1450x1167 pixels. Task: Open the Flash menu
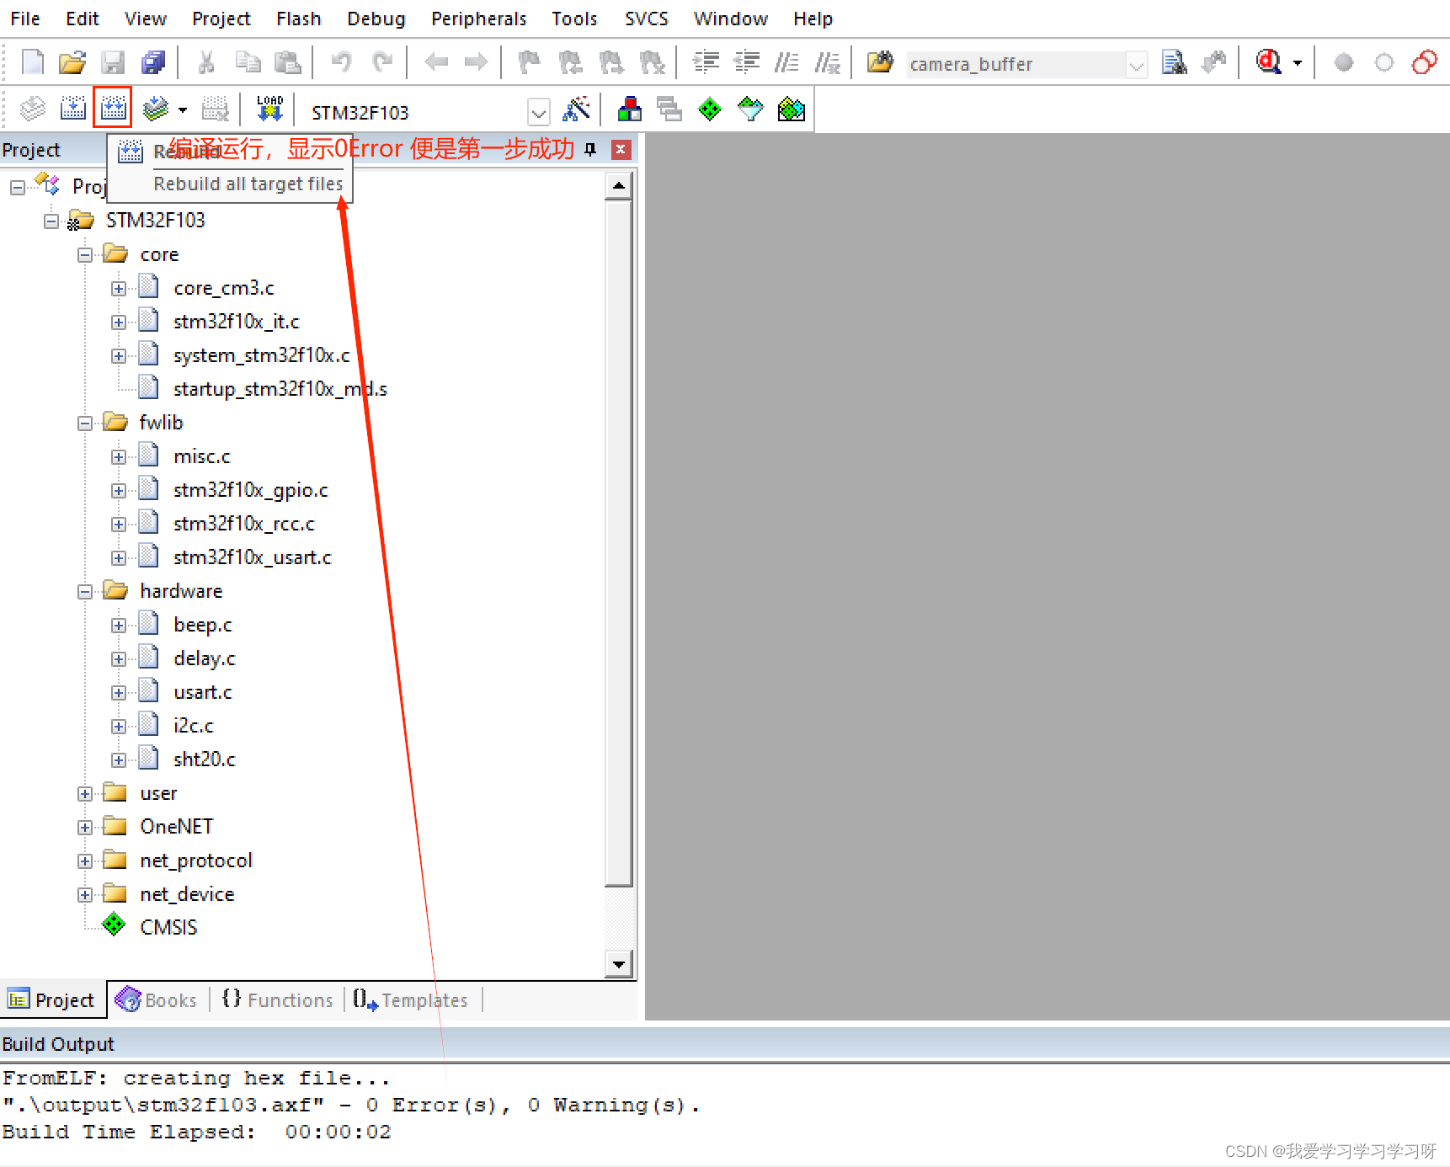click(299, 19)
